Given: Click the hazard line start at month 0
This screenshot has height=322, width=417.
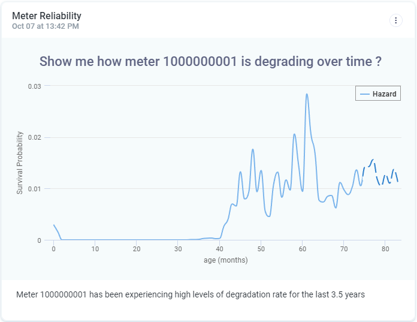Looking at the screenshot, I should [55, 226].
